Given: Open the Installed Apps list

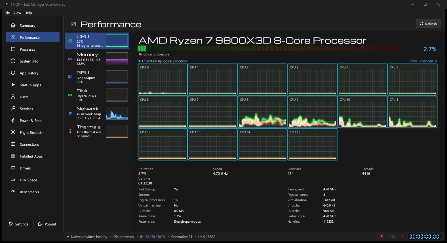Looking at the screenshot, I should [33, 156].
